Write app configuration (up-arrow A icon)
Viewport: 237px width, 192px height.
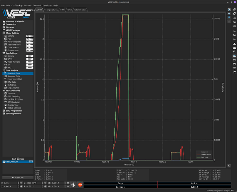(x=234, y=39)
